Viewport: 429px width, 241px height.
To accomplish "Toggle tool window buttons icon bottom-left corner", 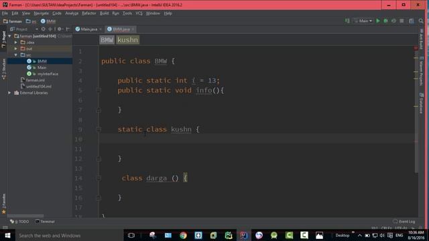I will [x=5, y=228].
